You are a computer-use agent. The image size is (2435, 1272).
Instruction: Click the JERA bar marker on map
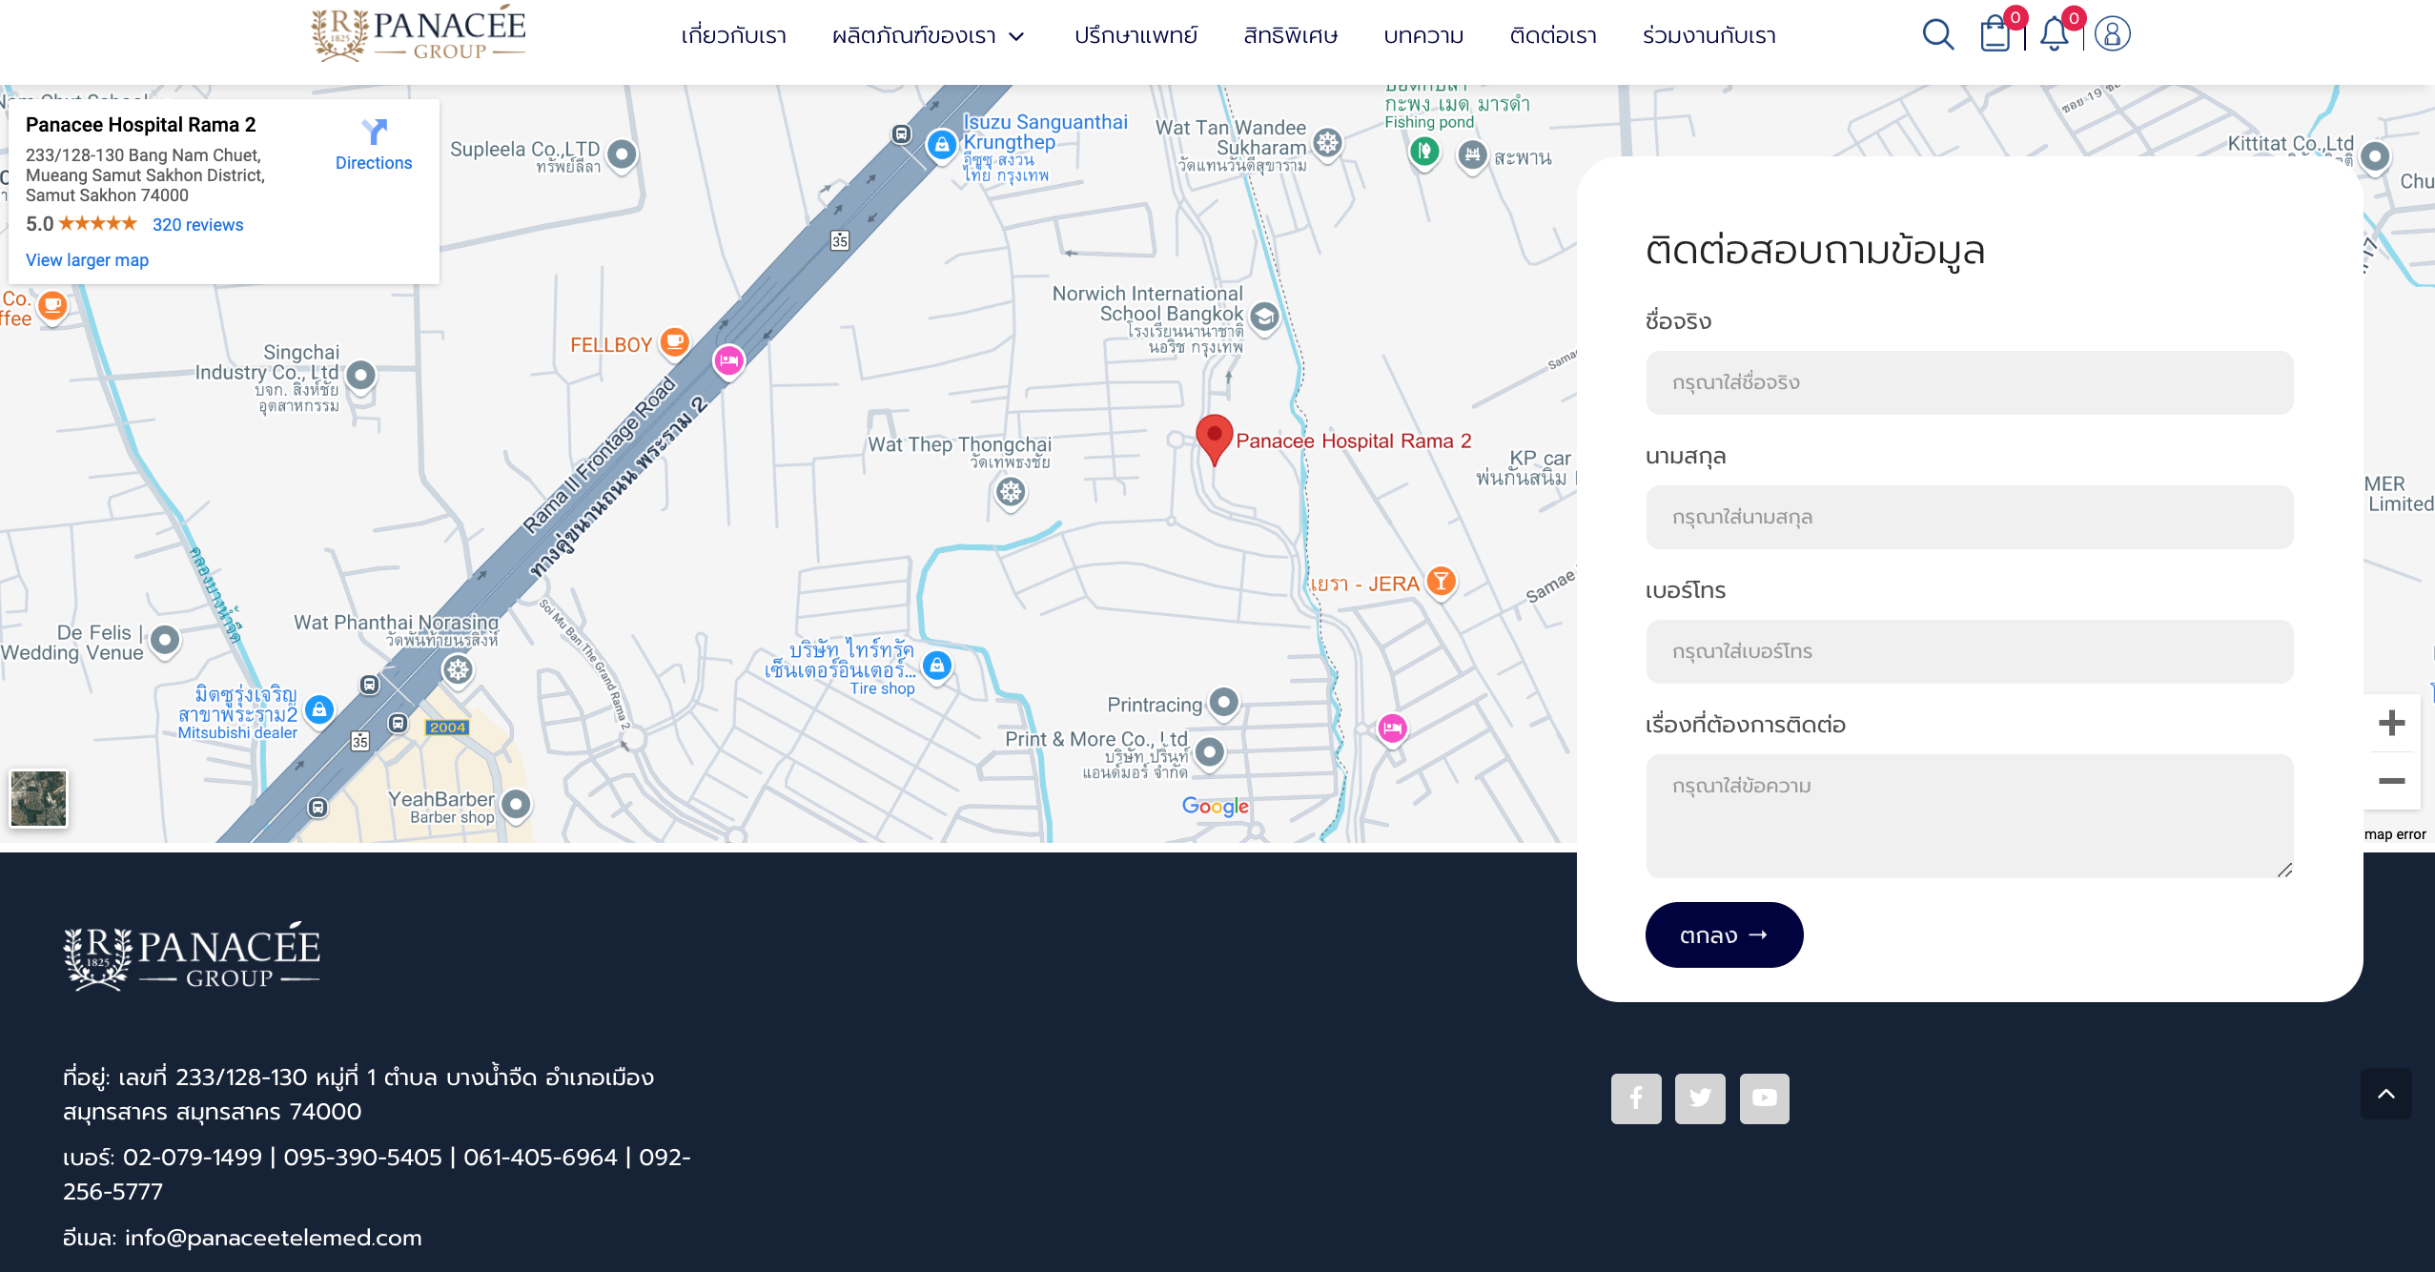(1442, 581)
